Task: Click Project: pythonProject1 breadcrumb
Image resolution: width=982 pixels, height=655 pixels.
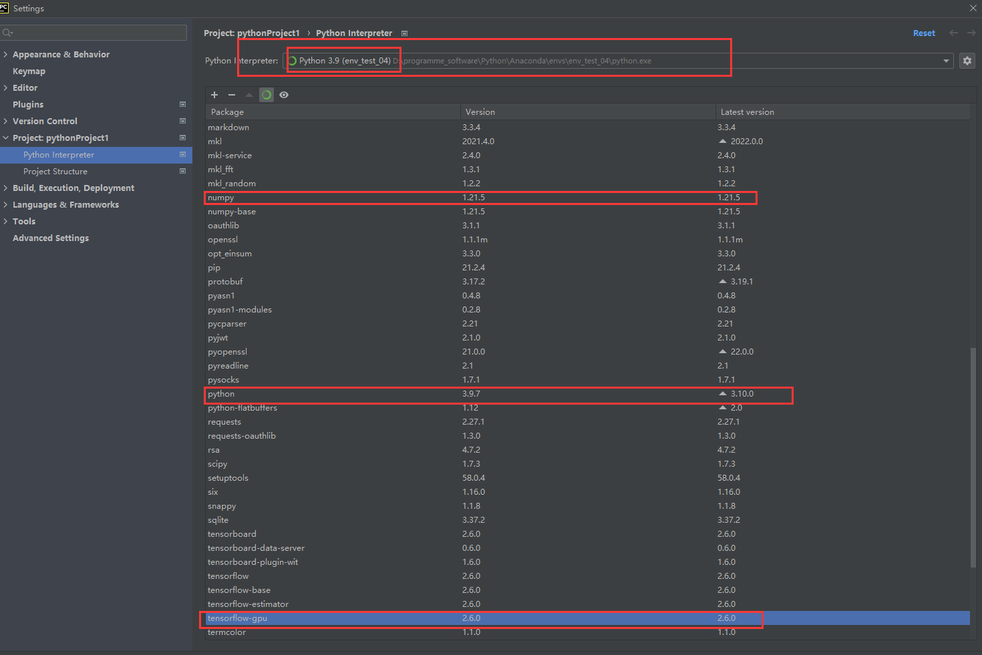Action: click(x=252, y=33)
